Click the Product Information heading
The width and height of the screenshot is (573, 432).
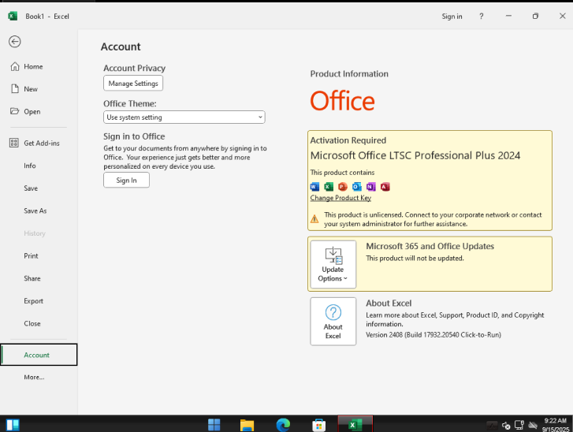click(x=349, y=74)
